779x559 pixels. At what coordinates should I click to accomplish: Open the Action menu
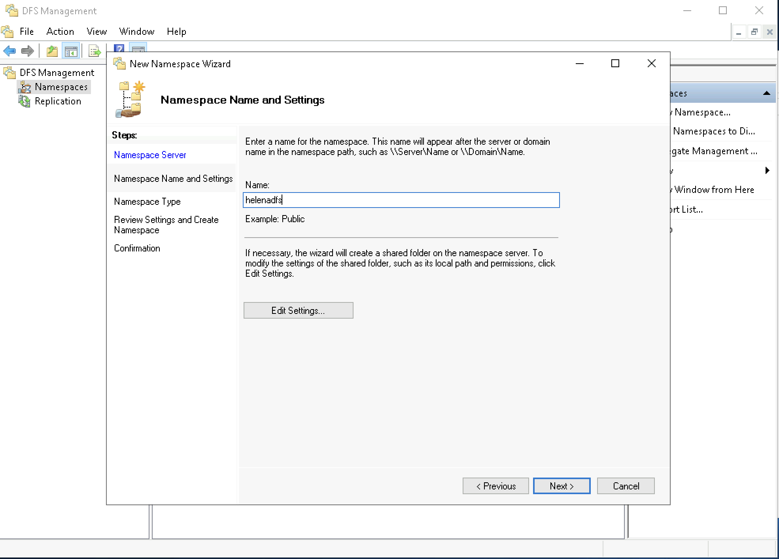pyautogui.click(x=60, y=32)
